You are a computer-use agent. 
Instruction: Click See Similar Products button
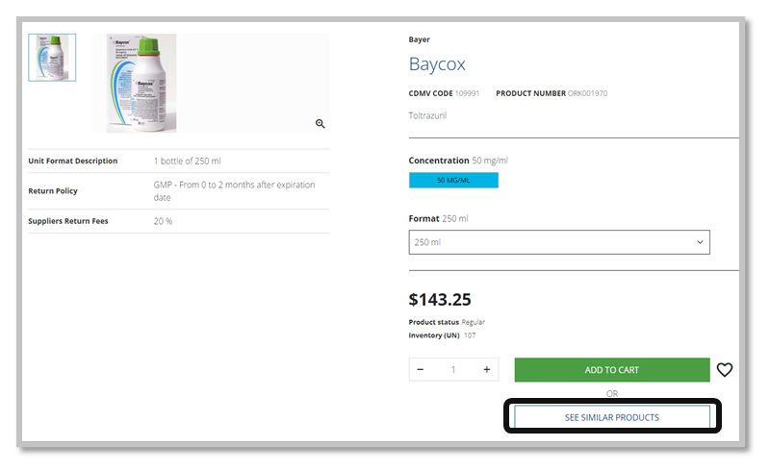click(612, 417)
